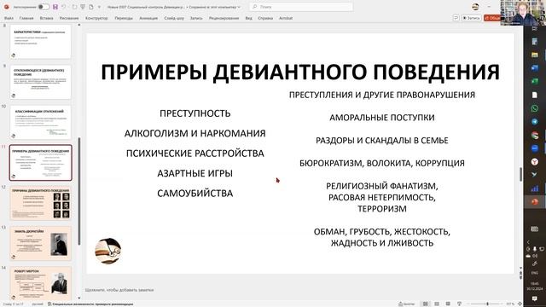The width and height of the screenshot is (546, 307).
Task: Click the text РАЗДОРЫ И СКАНДАЛЫ В СЕМЬЕ
Action: coord(382,141)
